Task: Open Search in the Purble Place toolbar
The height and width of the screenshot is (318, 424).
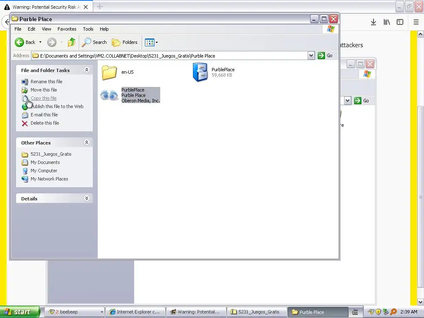Action: click(x=94, y=42)
